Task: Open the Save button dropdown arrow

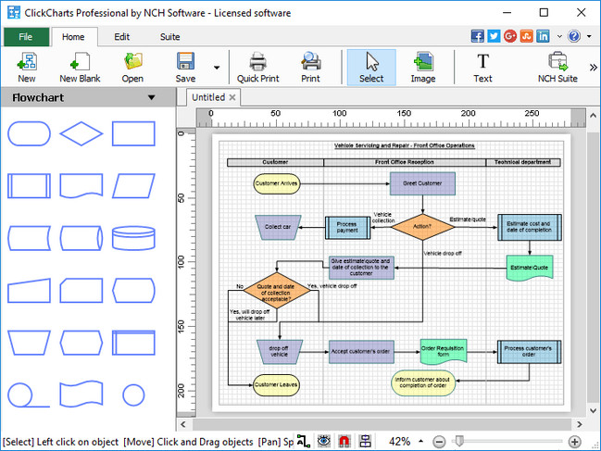Action: tap(217, 68)
